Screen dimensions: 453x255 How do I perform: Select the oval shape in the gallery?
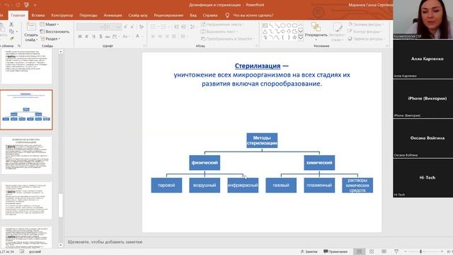pos(289,25)
